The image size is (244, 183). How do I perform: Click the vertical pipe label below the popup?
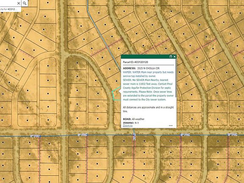pos(134,137)
